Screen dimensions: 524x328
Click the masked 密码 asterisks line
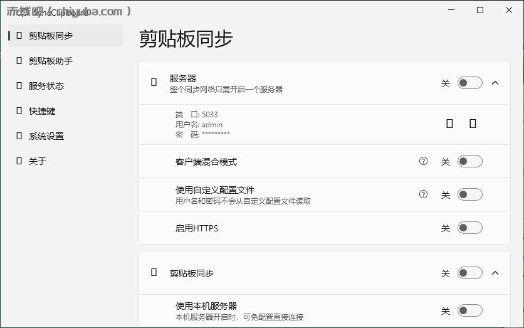point(202,134)
